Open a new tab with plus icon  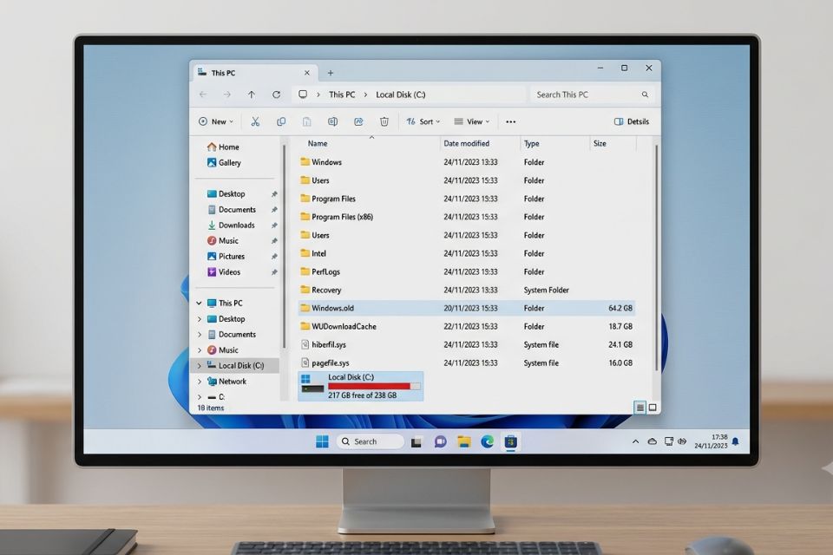(x=331, y=73)
